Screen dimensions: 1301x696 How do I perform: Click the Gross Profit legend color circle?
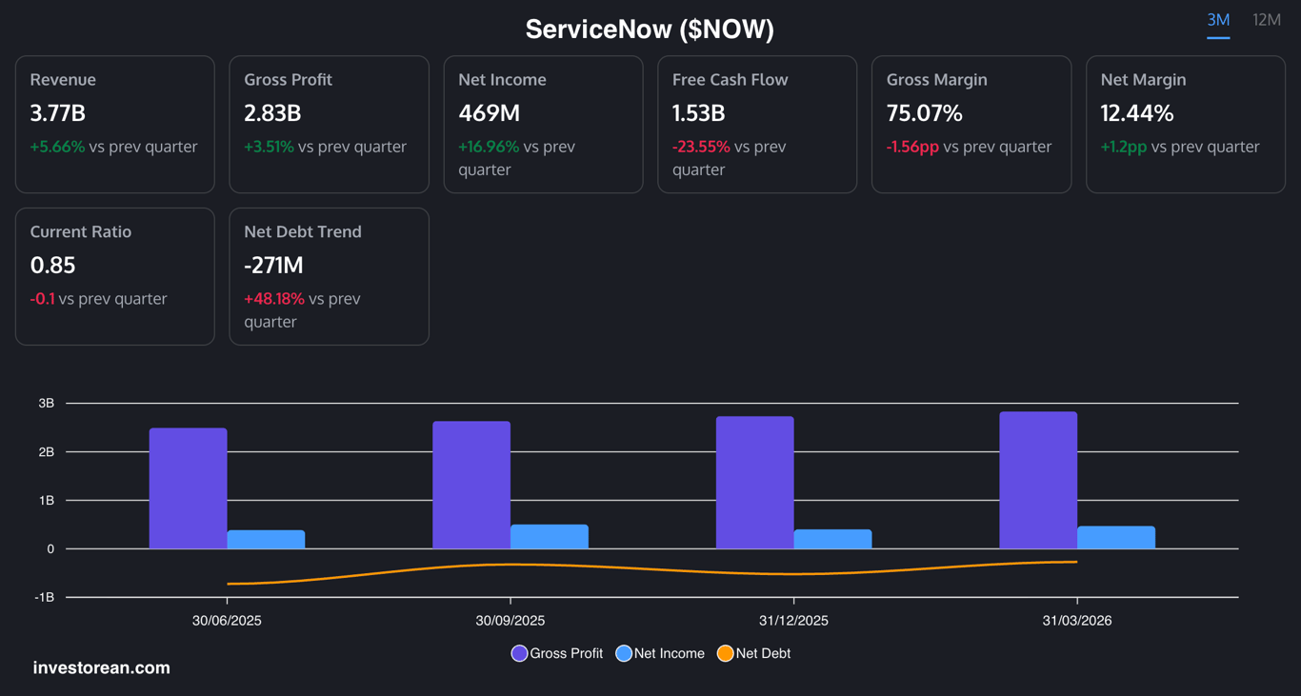click(519, 653)
